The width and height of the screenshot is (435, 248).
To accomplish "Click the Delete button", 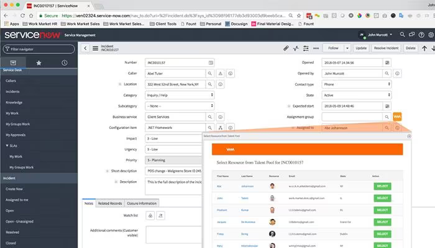I will pos(411,48).
